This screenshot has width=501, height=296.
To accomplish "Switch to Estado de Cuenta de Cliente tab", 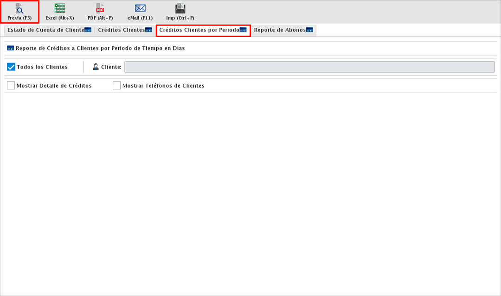I will (45, 30).
